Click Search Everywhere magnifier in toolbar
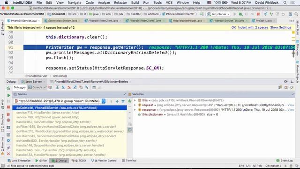The width and height of the screenshot is (300, 169). (296, 14)
